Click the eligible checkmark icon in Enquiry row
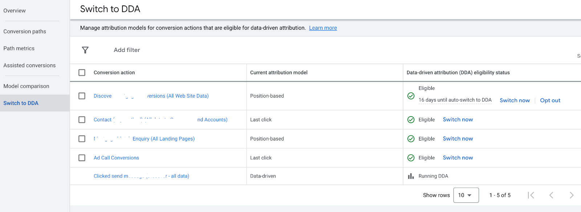The width and height of the screenshot is (581, 212). (x=411, y=139)
